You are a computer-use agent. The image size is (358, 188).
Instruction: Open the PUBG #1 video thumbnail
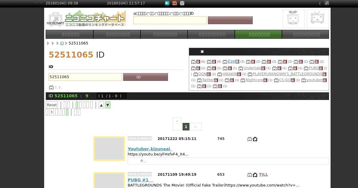pos(109,180)
